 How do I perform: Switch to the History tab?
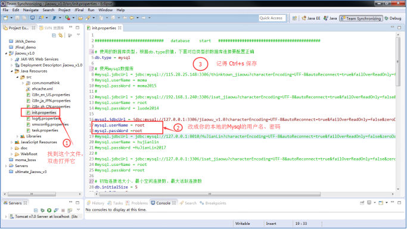coord(95,203)
